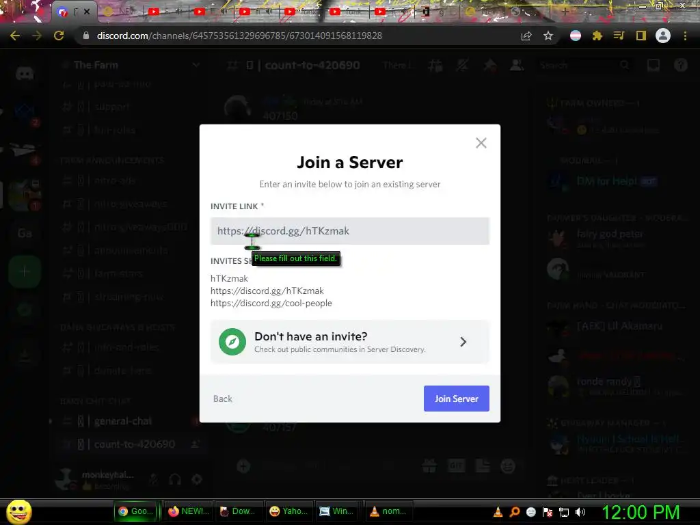700x525 pixels.
Task: Switch to the Dow... taskbar item
Action: point(237,511)
